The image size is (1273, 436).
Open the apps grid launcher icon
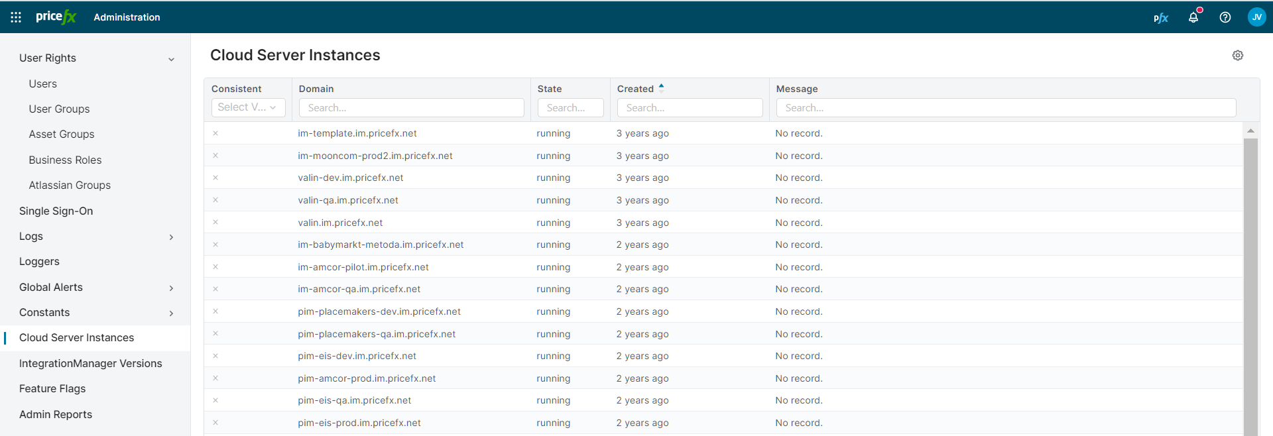pyautogui.click(x=16, y=17)
